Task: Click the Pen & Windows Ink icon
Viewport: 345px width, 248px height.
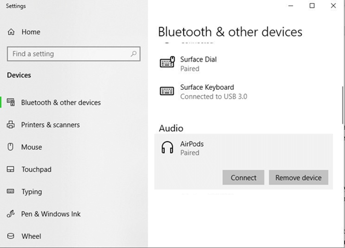Action: tap(11, 214)
